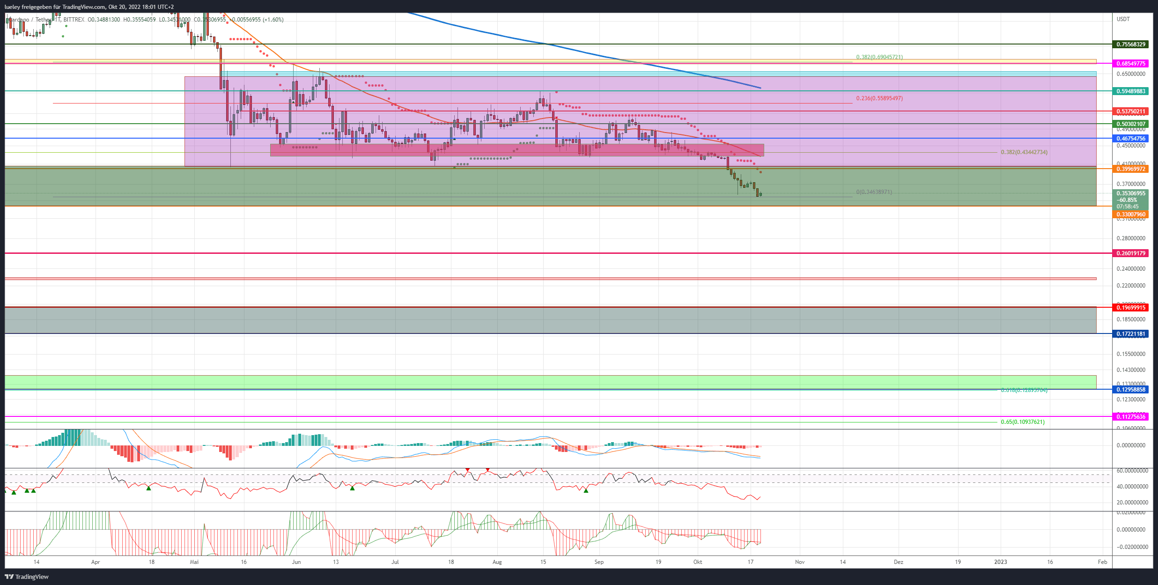Click the 0.18500000 axis value
The image size is (1158, 585).
pyautogui.click(x=1131, y=319)
